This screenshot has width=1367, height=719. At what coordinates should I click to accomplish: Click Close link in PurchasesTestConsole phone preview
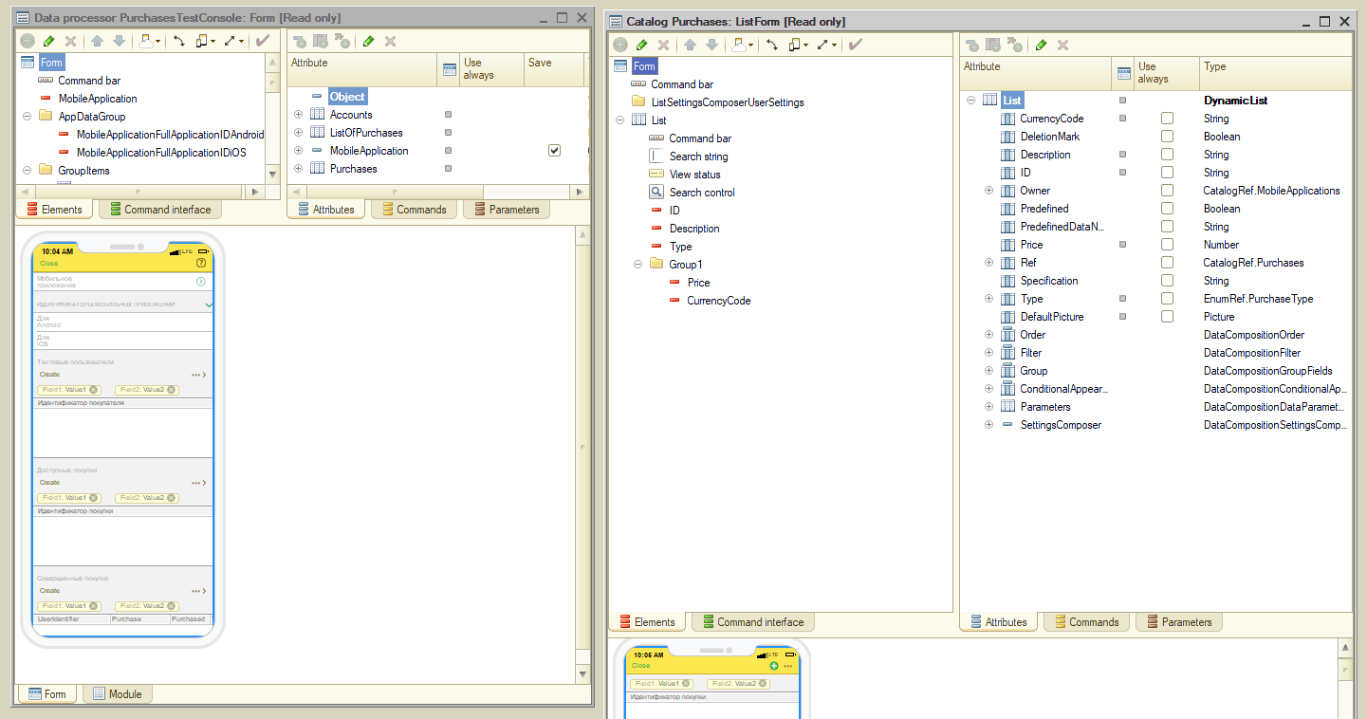pyautogui.click(x=48, y=264)
